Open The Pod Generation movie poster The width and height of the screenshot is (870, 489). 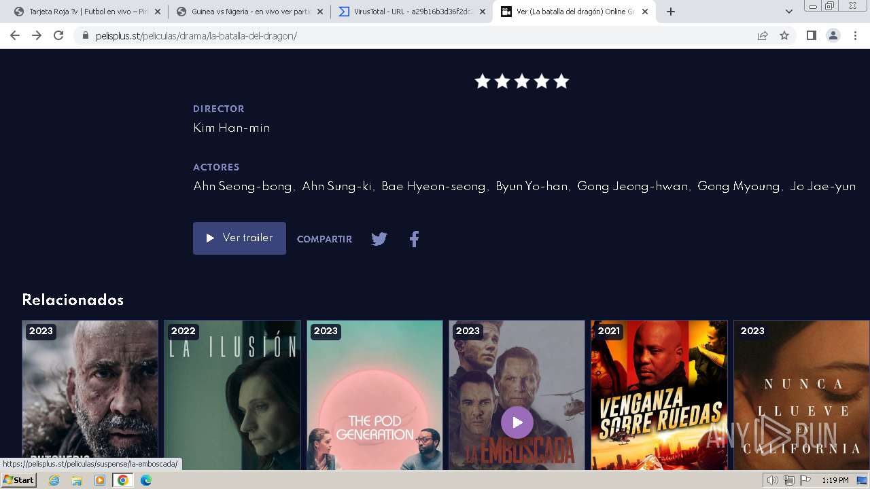point(375,395)
